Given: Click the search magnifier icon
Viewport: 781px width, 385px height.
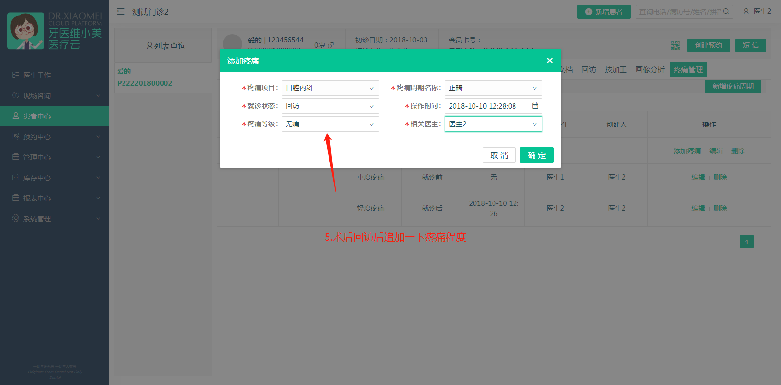Looking at the screenshot, I should coord(726,12).
